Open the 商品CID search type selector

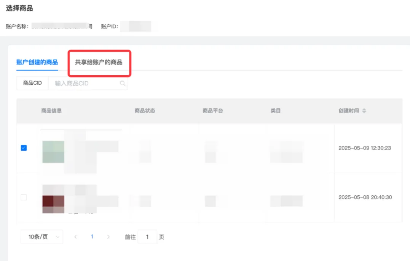pos(32,83)
